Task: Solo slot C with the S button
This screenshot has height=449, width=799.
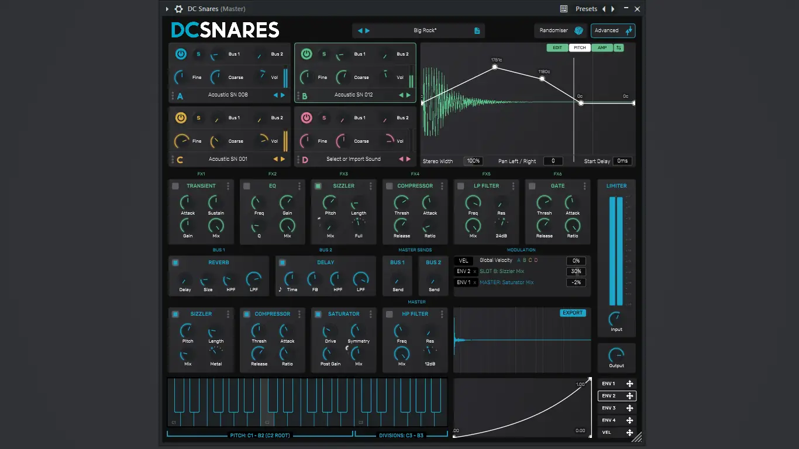Action: click(x=198, y=118)
